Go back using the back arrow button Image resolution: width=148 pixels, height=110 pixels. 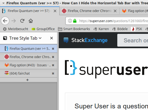point(5,21)
